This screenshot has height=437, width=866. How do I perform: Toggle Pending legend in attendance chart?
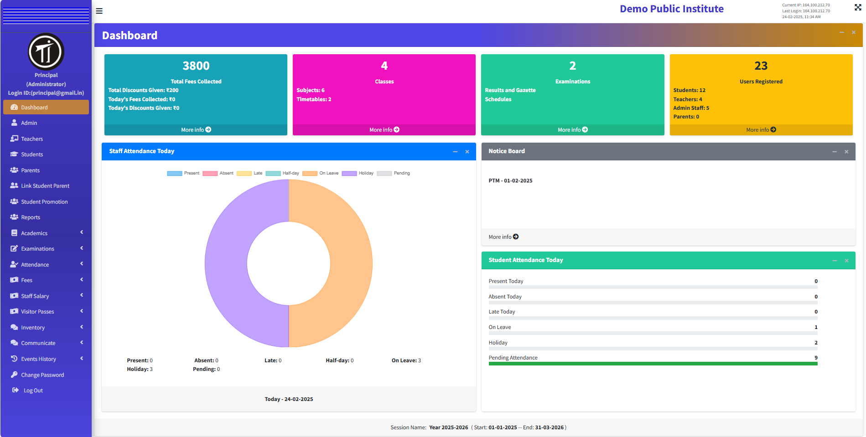tap(393, 173)
